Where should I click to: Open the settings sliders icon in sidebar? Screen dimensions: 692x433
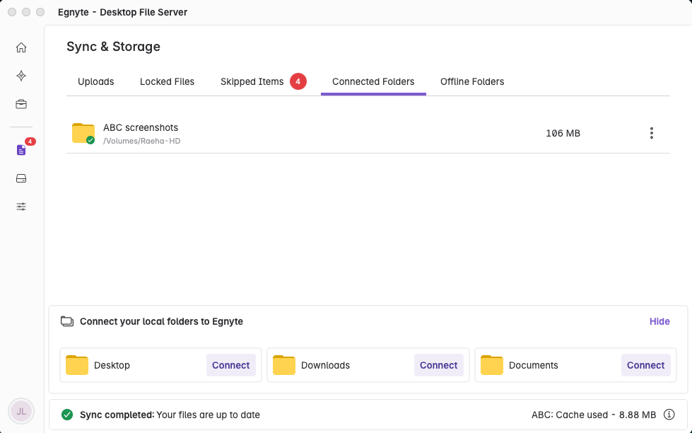(x=21, y=207)
